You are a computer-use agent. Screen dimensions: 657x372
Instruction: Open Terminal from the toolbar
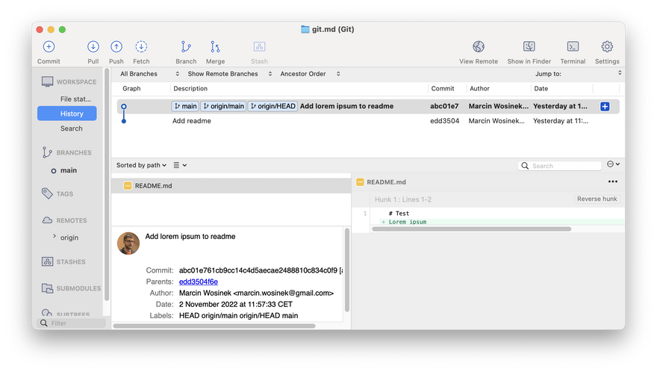(x=573, y=47)
